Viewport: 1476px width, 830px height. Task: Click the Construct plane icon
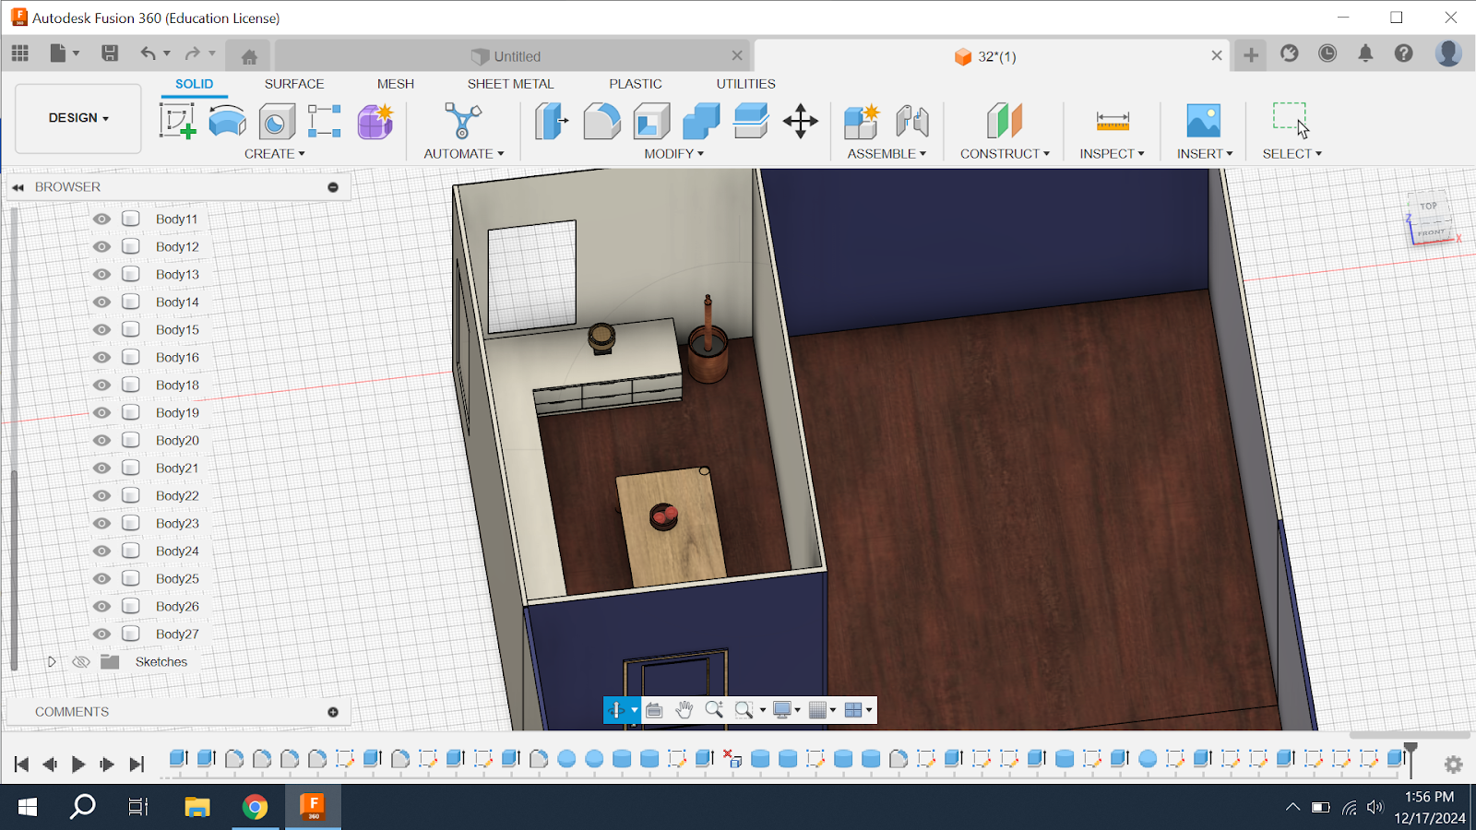point(1005,121)
